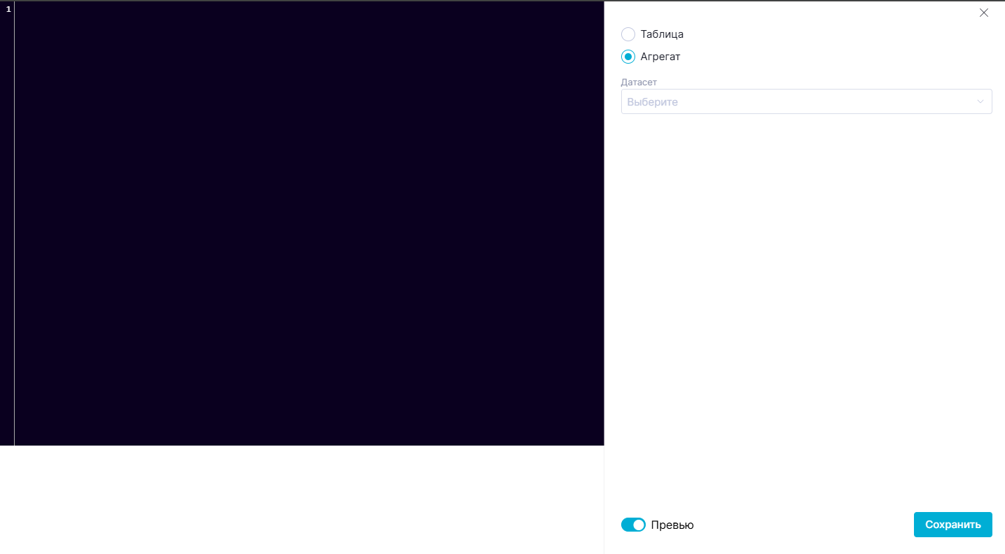
Task: Click the Агрегат label text
Action: pos(660,57)
